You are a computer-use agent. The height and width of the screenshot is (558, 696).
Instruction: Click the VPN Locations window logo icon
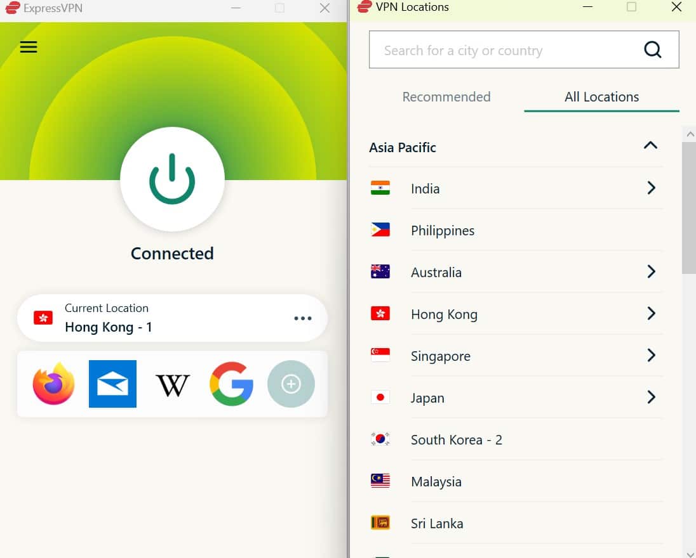pyautogui.click(x=365, y=6)
